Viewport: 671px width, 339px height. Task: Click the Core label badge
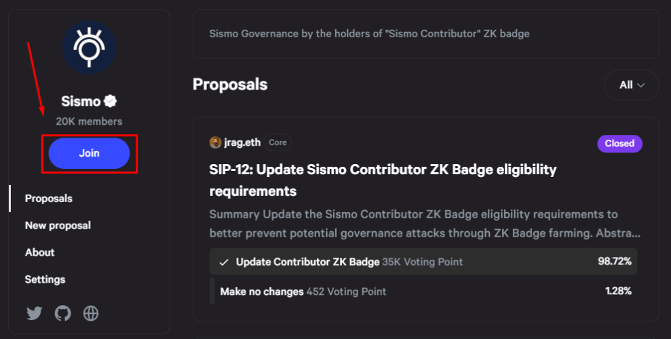277,142
